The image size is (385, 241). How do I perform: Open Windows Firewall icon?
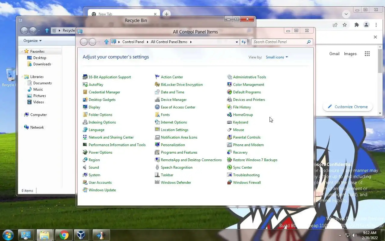[229, 183]
